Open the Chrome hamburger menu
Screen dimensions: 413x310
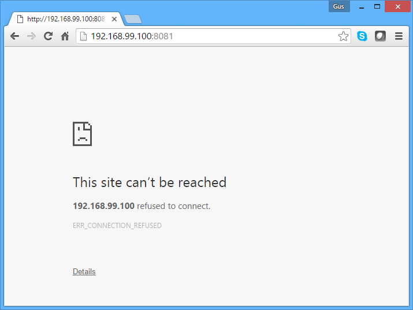coord(399,36)
